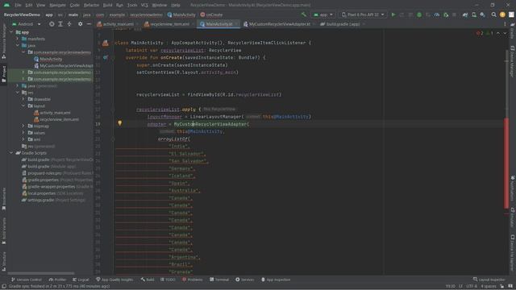This screenshot has width=516, height=290.
Task: Toggle the Structure side panel
Action: [3, 261]
